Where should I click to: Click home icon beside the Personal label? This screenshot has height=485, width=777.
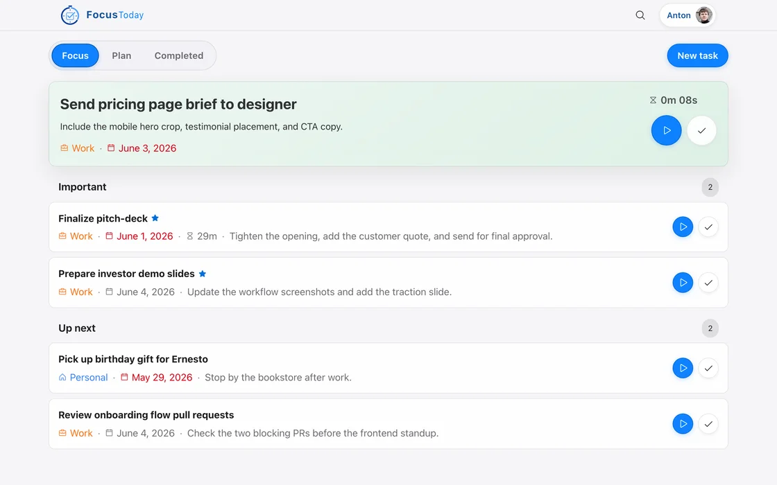point(62,377)
